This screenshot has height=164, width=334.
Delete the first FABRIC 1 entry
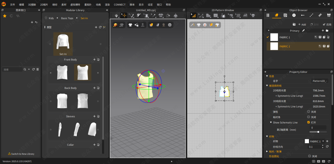point(328,37)
